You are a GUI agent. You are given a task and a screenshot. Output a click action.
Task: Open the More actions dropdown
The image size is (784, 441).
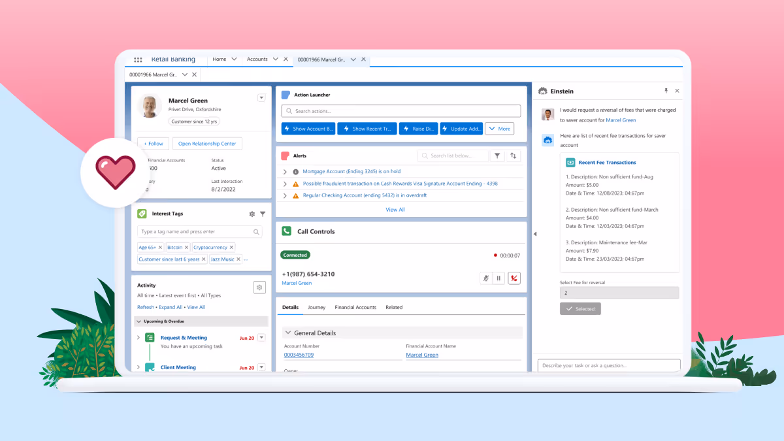500,129
